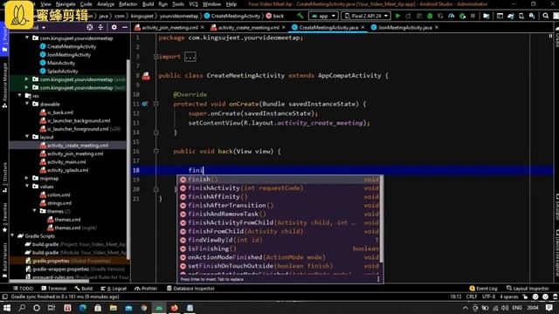559x314 pixels.
Task: Open Windows Start menu
Action: coord(6,308)
